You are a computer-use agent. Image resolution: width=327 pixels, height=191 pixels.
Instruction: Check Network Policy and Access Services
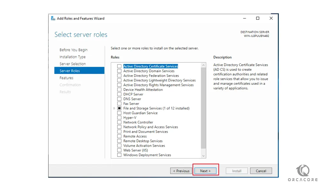tap(119, 127)
